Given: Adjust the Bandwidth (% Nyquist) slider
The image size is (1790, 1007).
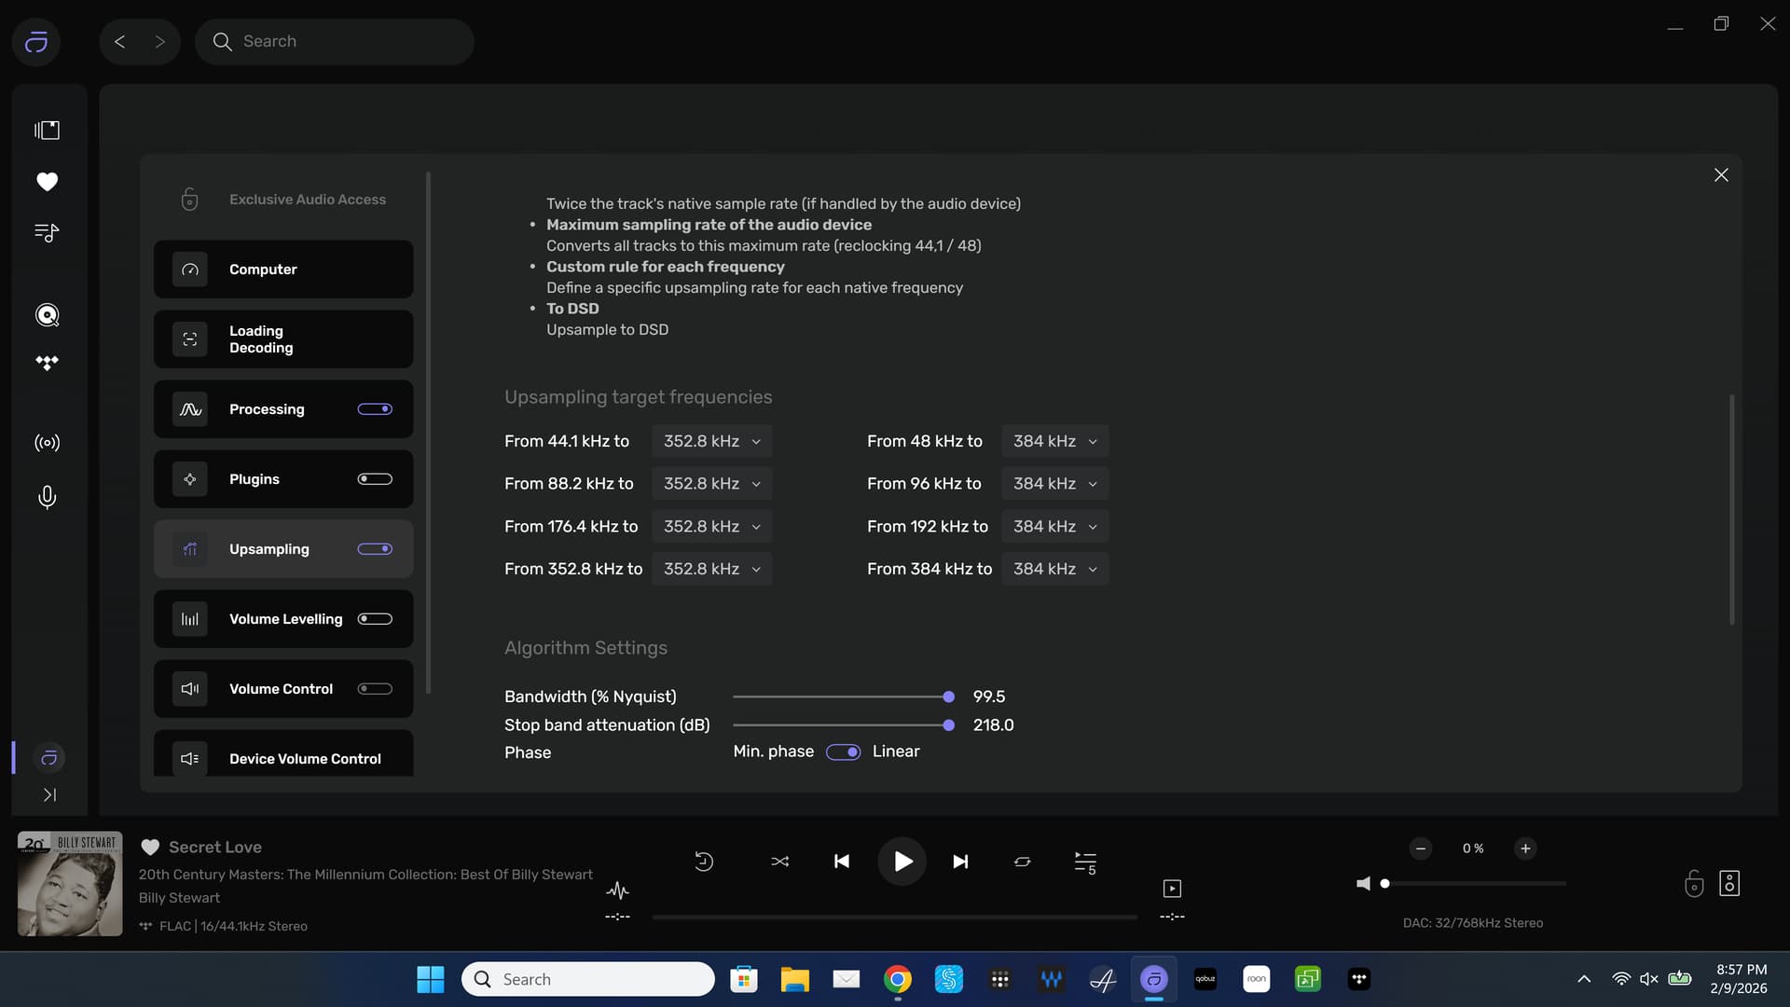Looking at the screenshot, I should coord(948,697).
